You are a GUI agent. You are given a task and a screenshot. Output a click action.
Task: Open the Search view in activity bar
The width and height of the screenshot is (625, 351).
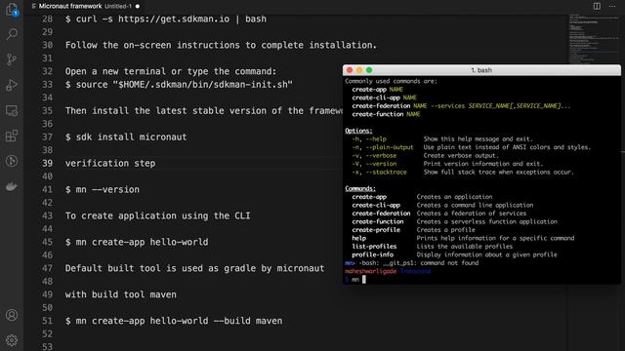click(12, 34)
